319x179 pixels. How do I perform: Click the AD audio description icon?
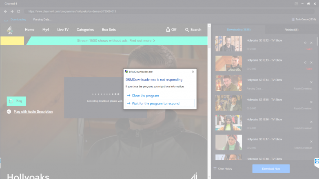pyautogui.click(x=9, y=111)
